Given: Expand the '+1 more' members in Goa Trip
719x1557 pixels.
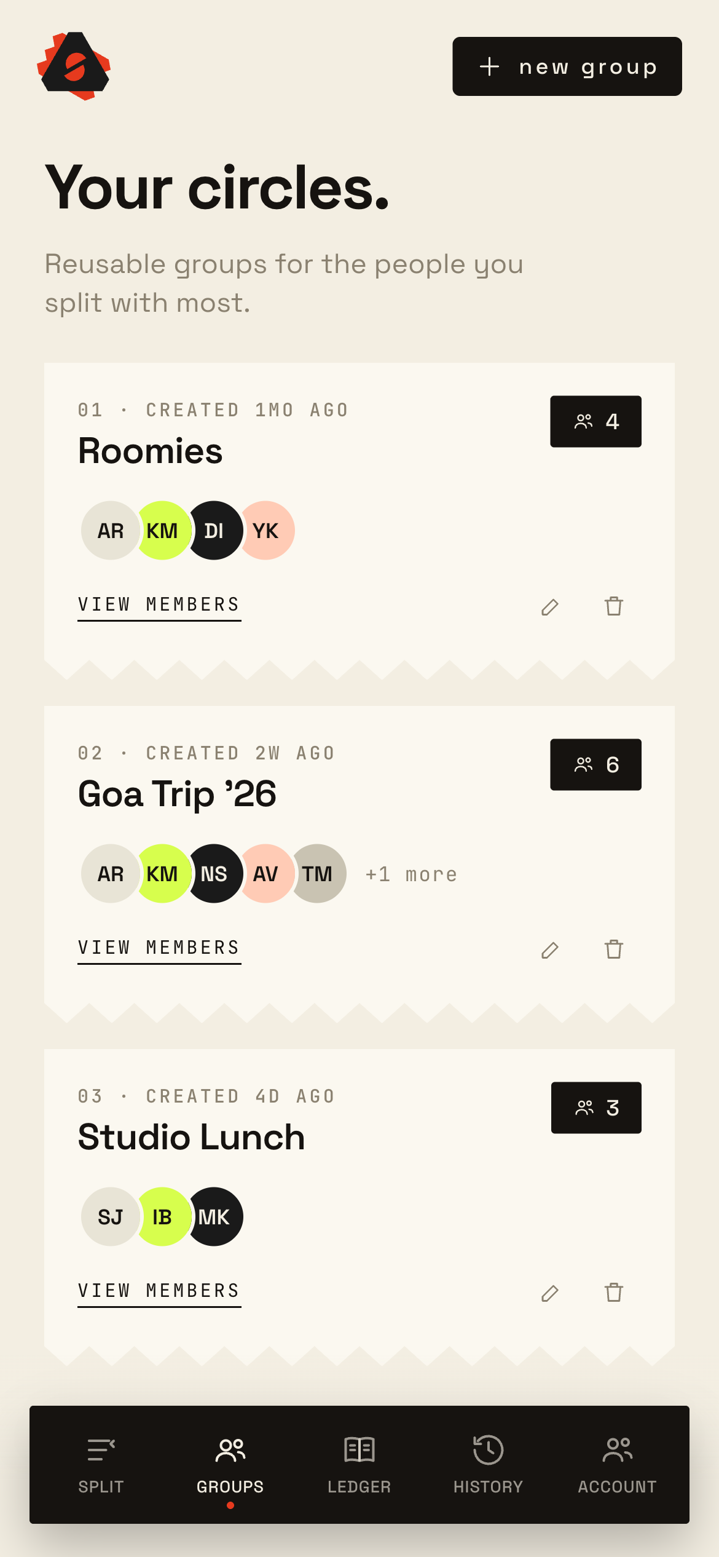Looking at the screenshot, I should [411, 874].
